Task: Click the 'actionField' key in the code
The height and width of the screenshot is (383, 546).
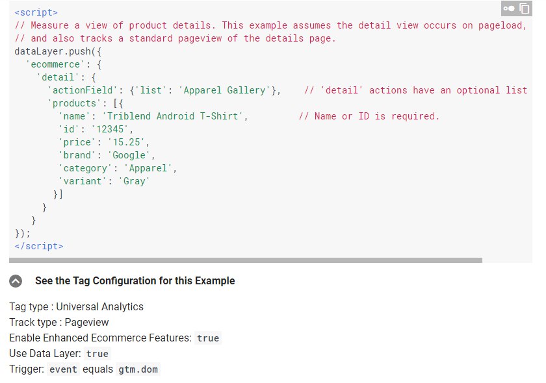Action: coord(83,90)
